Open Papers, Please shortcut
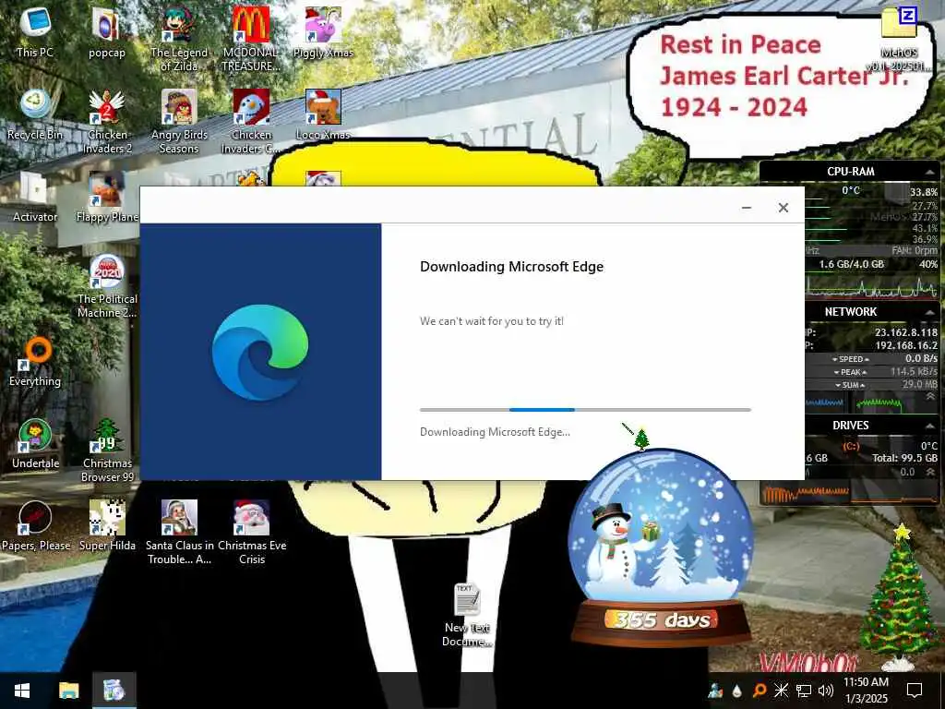 pos(35,525)
